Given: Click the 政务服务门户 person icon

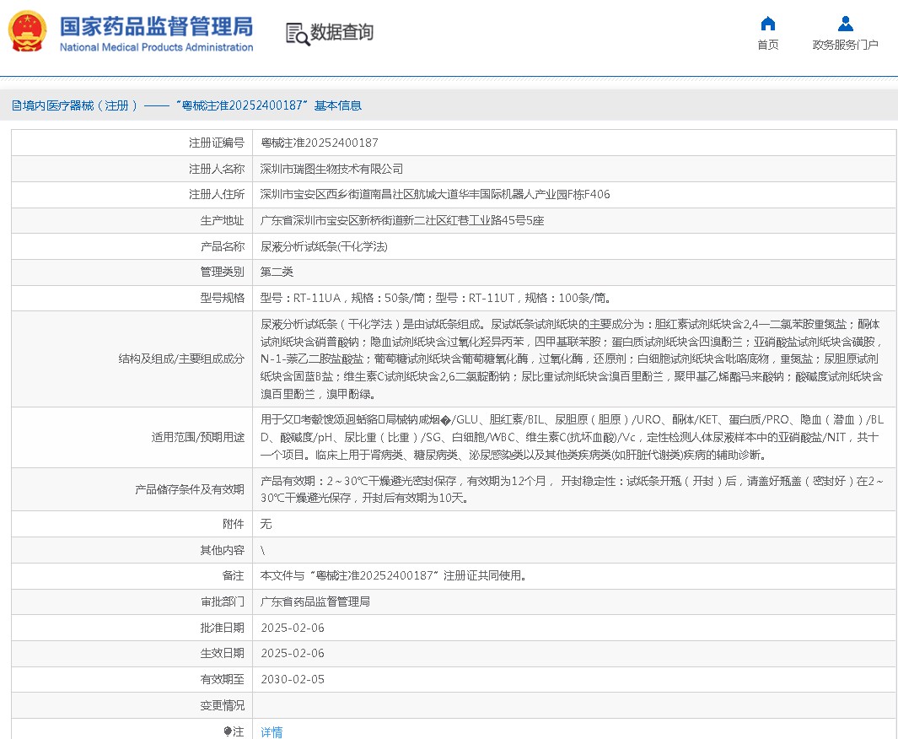Looking at the screenshot, I should coord(845,24).
